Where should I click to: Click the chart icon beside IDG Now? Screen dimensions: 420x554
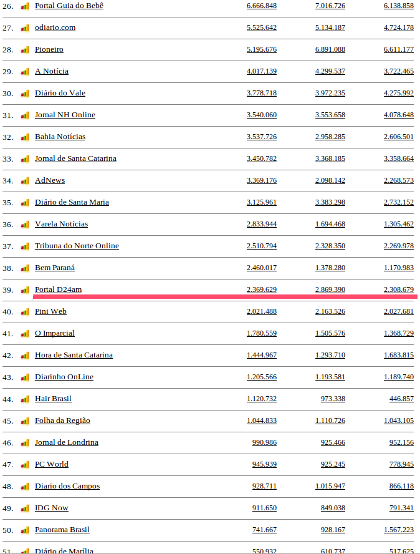25,508
